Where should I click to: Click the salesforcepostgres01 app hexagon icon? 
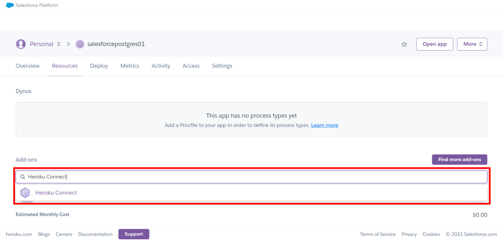[x=80, y=44]
